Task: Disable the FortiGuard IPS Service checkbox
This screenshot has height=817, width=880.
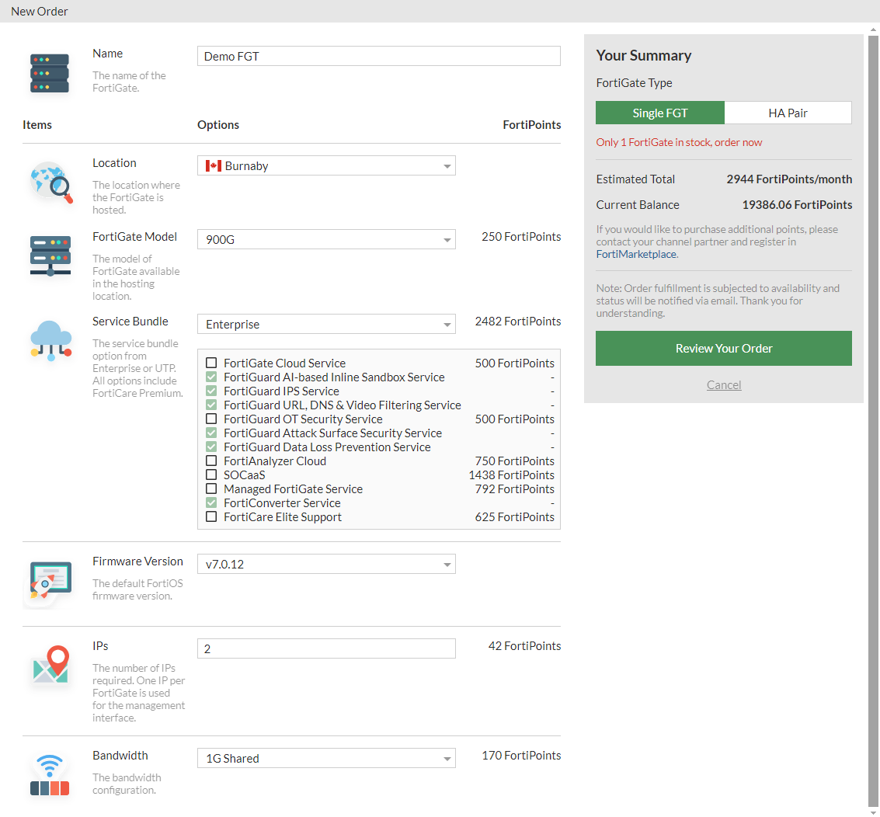Action: [x=211, y=391]
